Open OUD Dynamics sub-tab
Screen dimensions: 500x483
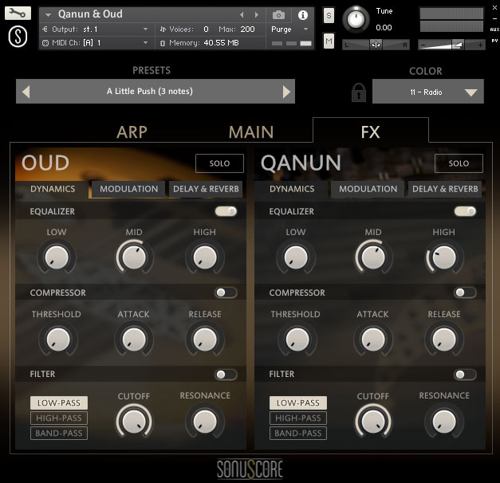click(x=53, y=189)
